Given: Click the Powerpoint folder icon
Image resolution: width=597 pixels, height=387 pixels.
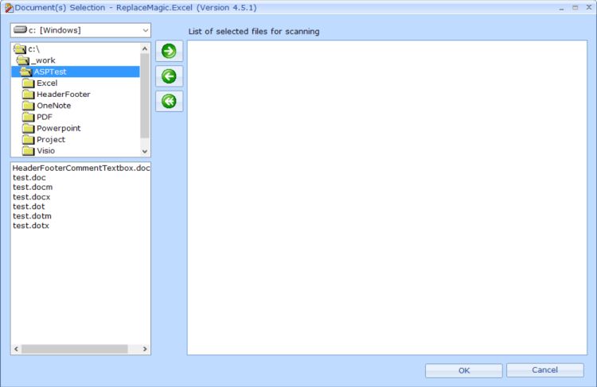Looking at the screenshot, I should click(28, 128).
